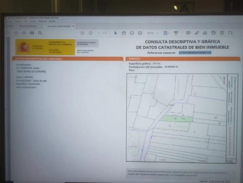Choose the arrow selection tool
Screen dimensions: 243x183
point(116,33)
